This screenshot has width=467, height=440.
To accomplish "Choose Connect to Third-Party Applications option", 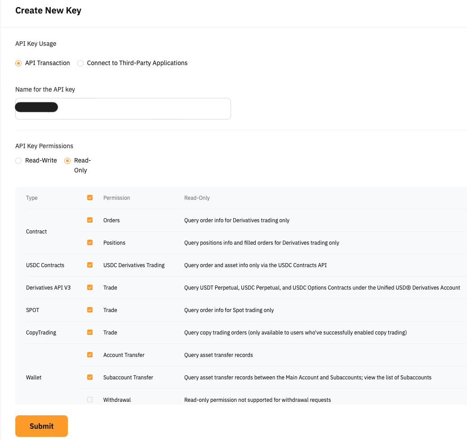I will pyautogui.click(x=80, y=63).
